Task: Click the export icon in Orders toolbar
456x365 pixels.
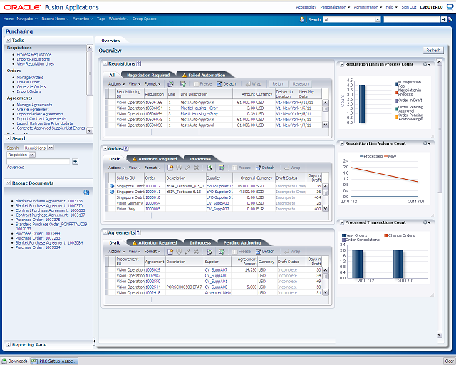Action: (x=222, y=168)
